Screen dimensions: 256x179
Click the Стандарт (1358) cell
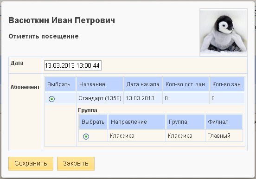point(100,98)
